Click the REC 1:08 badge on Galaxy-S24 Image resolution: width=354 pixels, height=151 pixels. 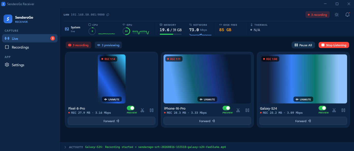tap(270, 59)
